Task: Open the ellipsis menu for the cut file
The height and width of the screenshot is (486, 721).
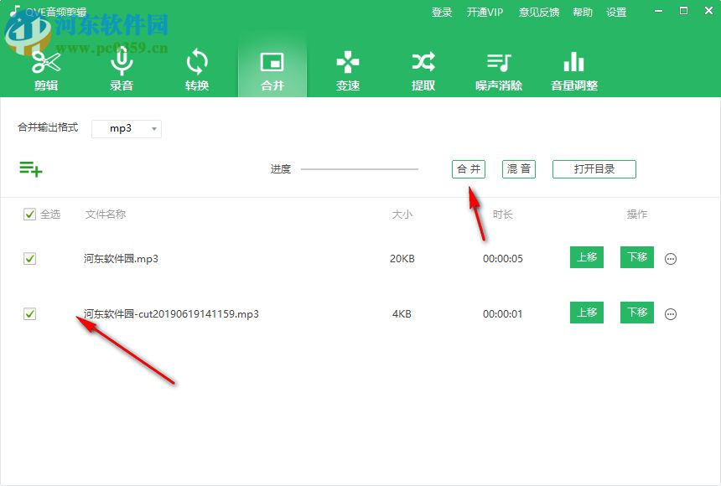Action: [671, 313]
